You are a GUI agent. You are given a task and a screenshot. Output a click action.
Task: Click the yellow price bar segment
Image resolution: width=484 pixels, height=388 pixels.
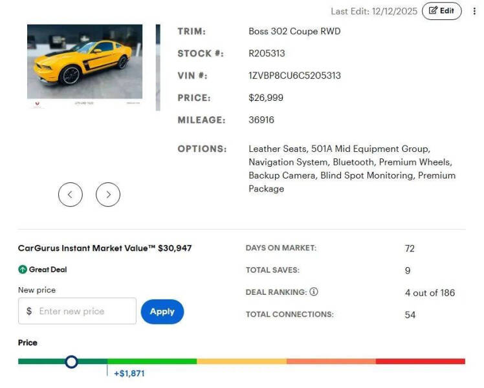click(x=241, y=361)
